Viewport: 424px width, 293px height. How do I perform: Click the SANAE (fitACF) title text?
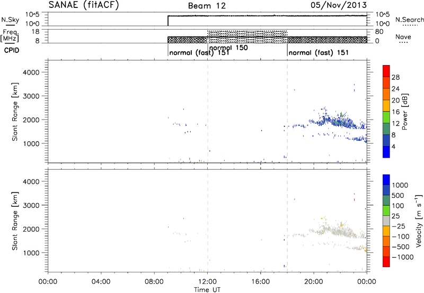coord(84,5)
